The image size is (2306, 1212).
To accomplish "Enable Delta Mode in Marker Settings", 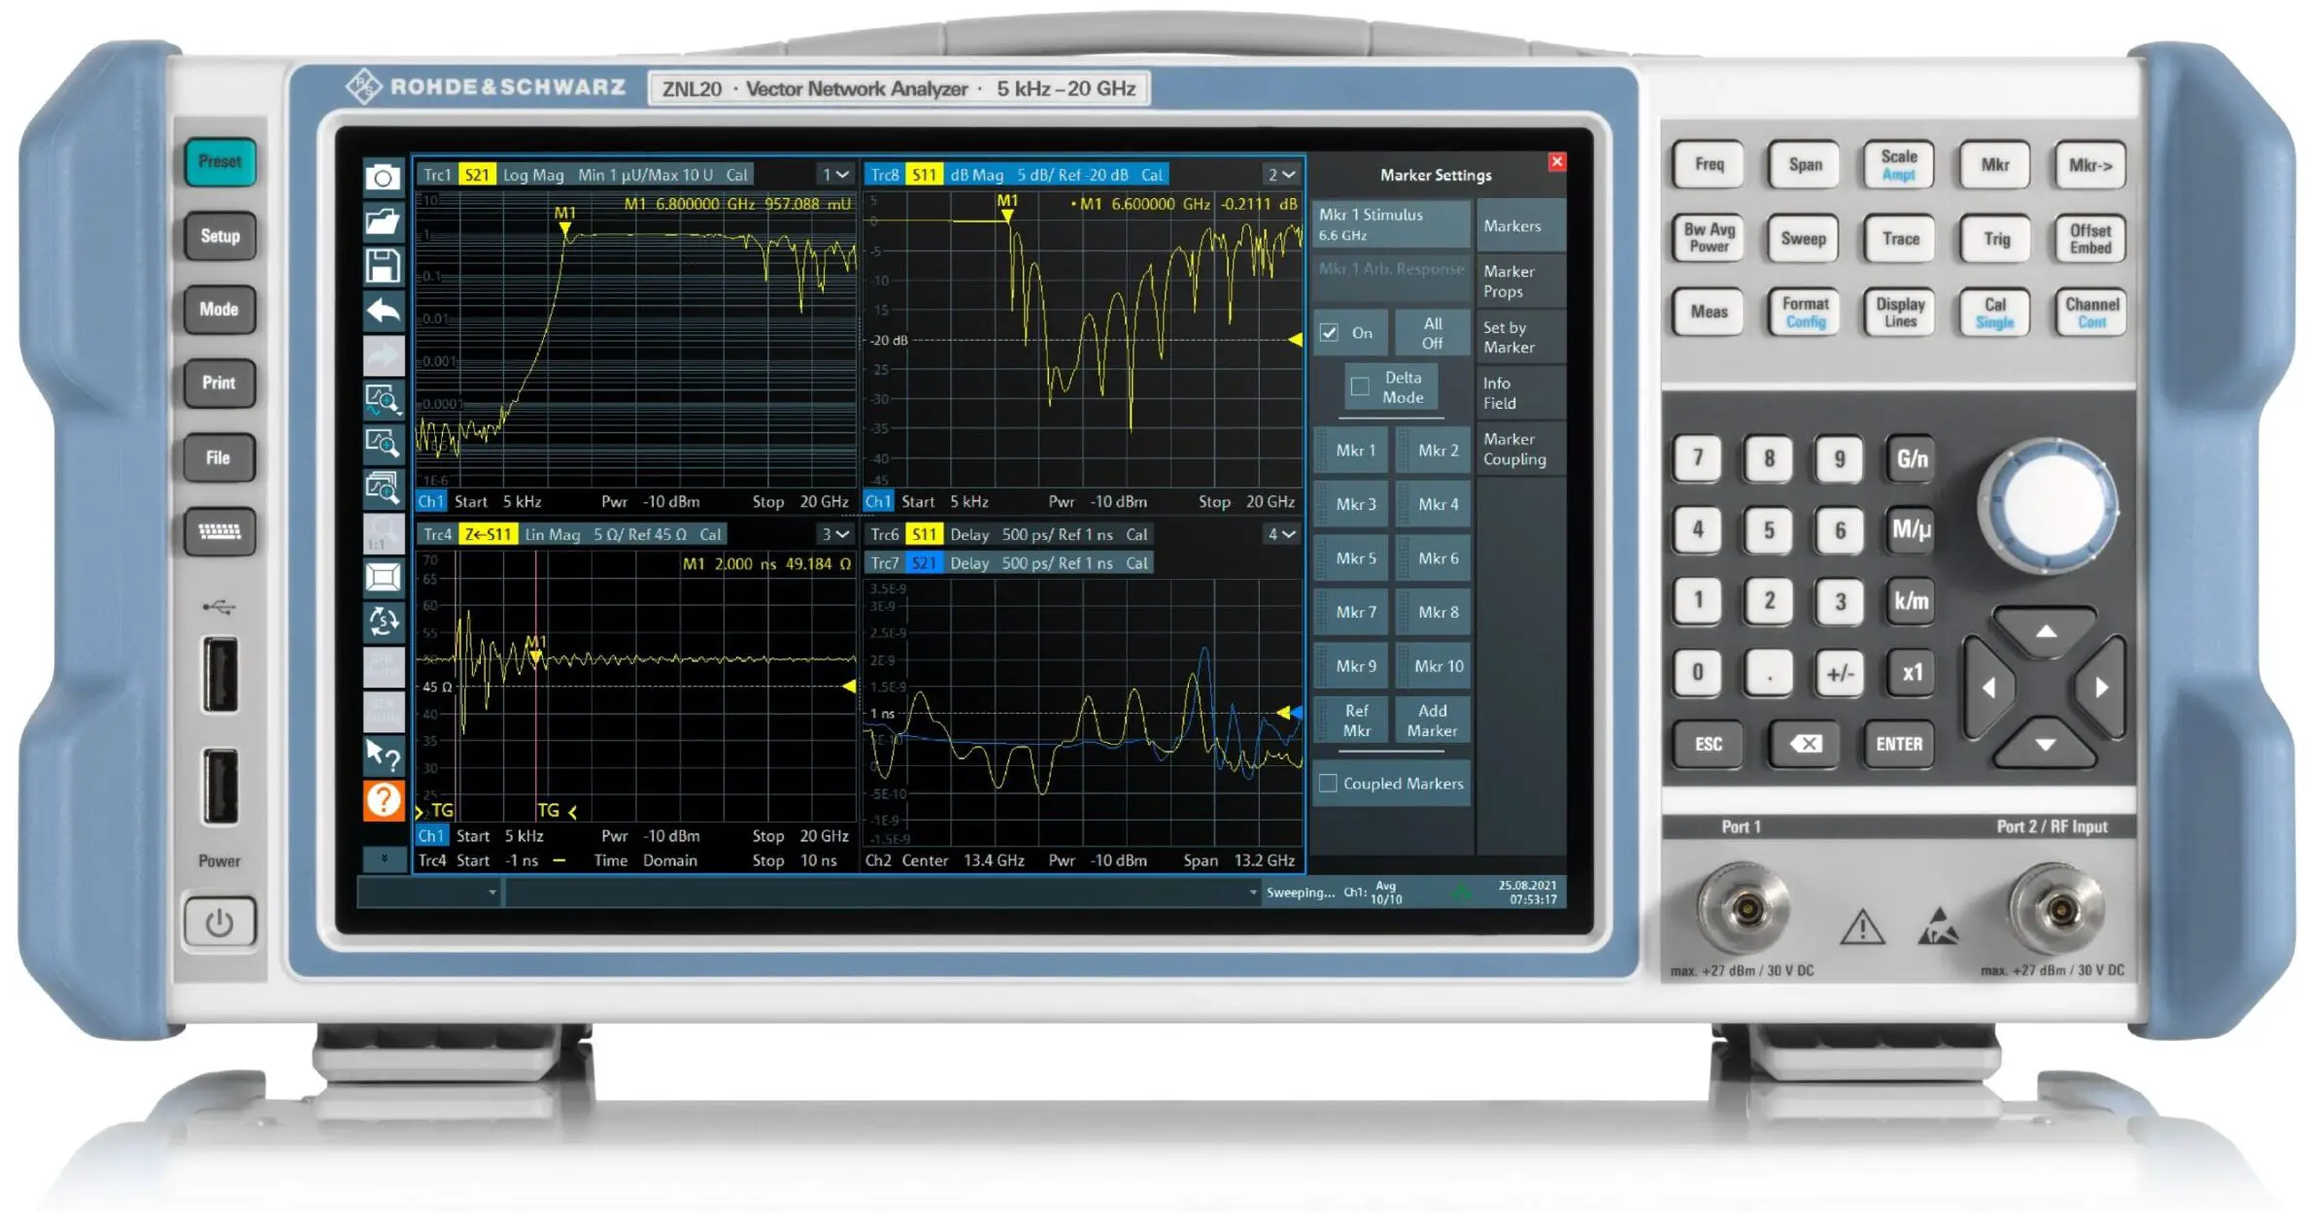I will pyautogui.click(x=1391, y=387).
